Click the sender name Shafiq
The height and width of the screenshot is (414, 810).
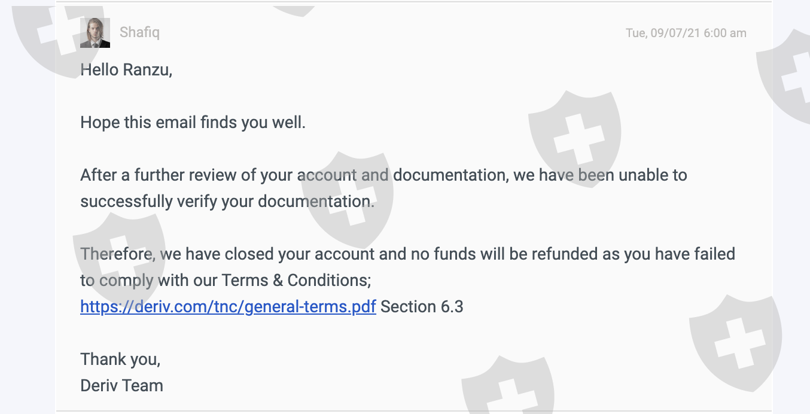pyautogui.click(x=139, y=32)
